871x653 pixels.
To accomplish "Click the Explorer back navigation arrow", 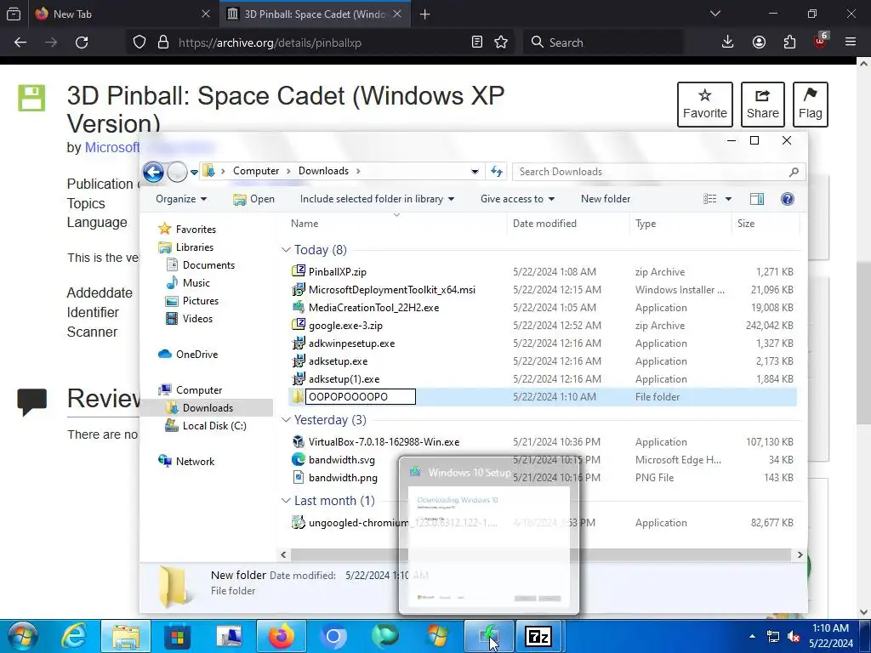I will 153,172.
